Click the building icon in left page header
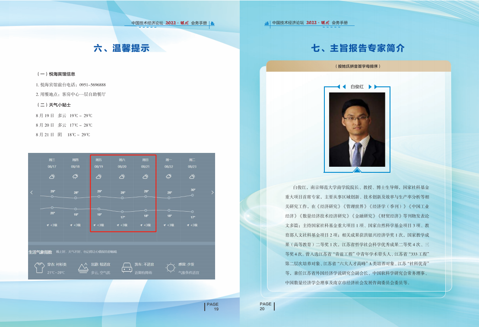479x327 pixels. click(x=213, y=23)
